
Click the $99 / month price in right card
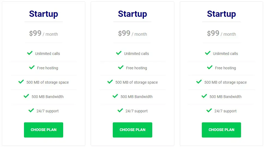tap(221, 33)
